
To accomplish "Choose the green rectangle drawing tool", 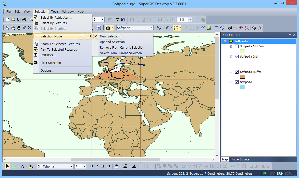I will coord(14,166).
